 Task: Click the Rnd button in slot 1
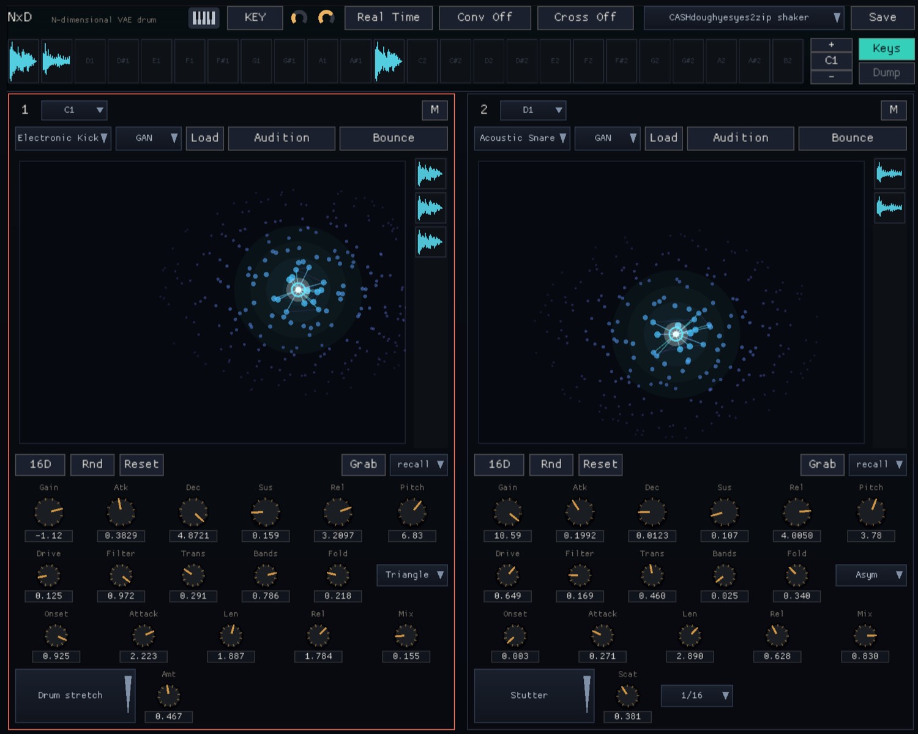click(92, 465)
